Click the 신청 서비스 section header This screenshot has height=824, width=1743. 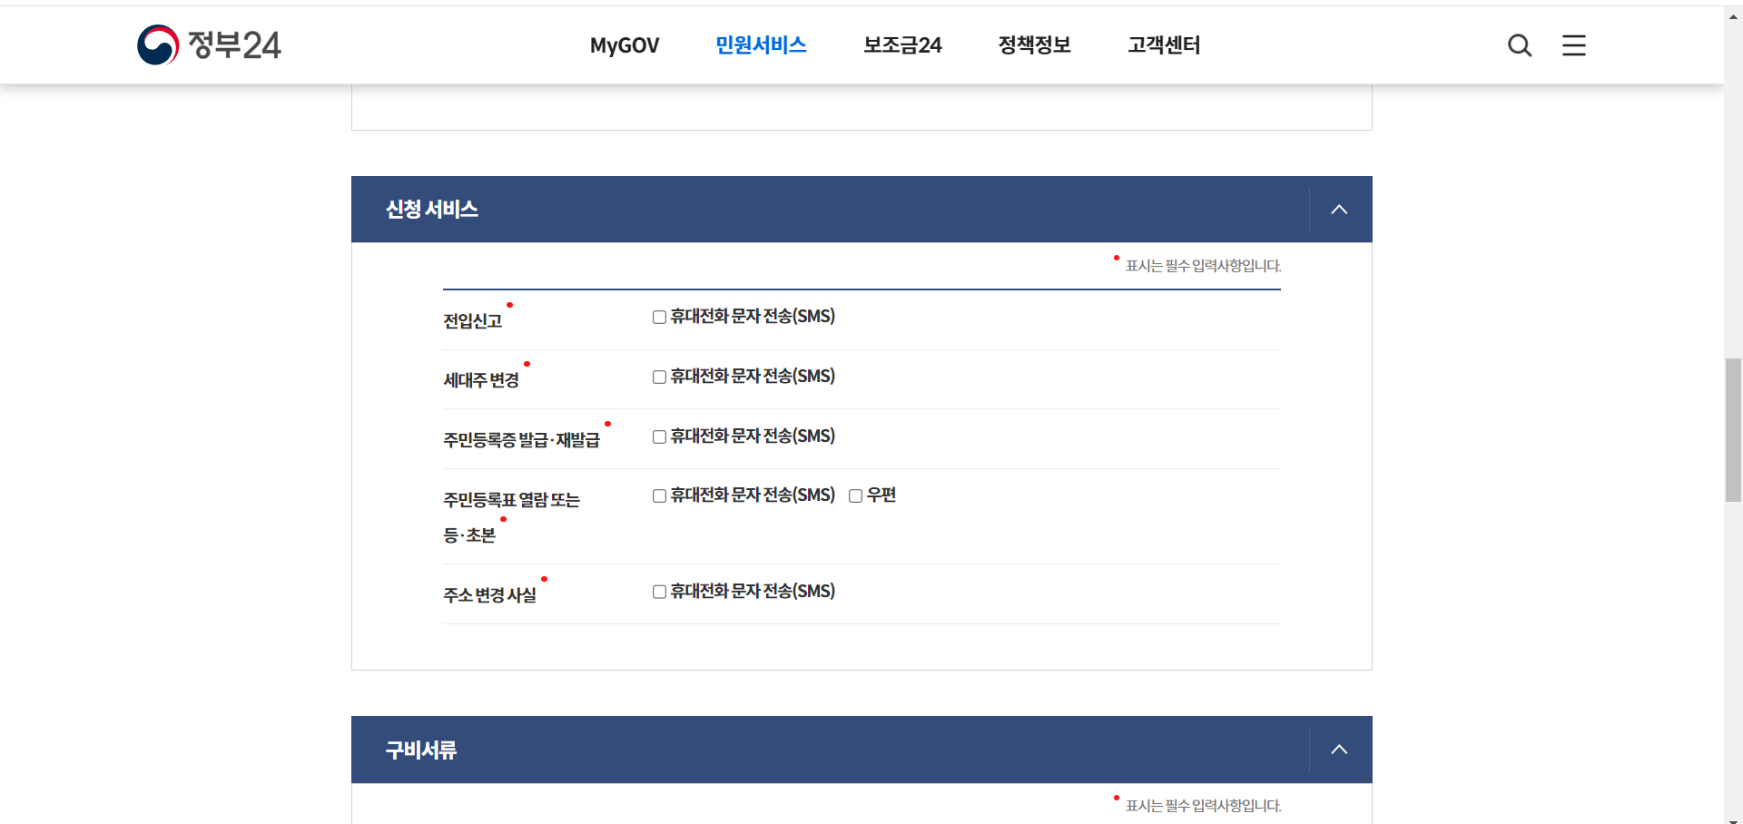431,209
